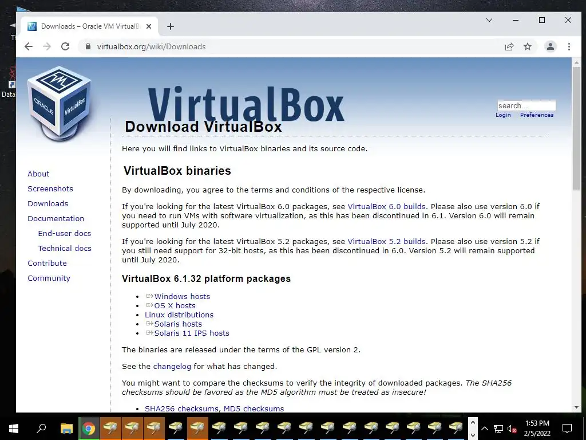Select the Downloads – Oracle VM VirtualBox tab
Screen dimensions: 586x440
click(89, 26)
